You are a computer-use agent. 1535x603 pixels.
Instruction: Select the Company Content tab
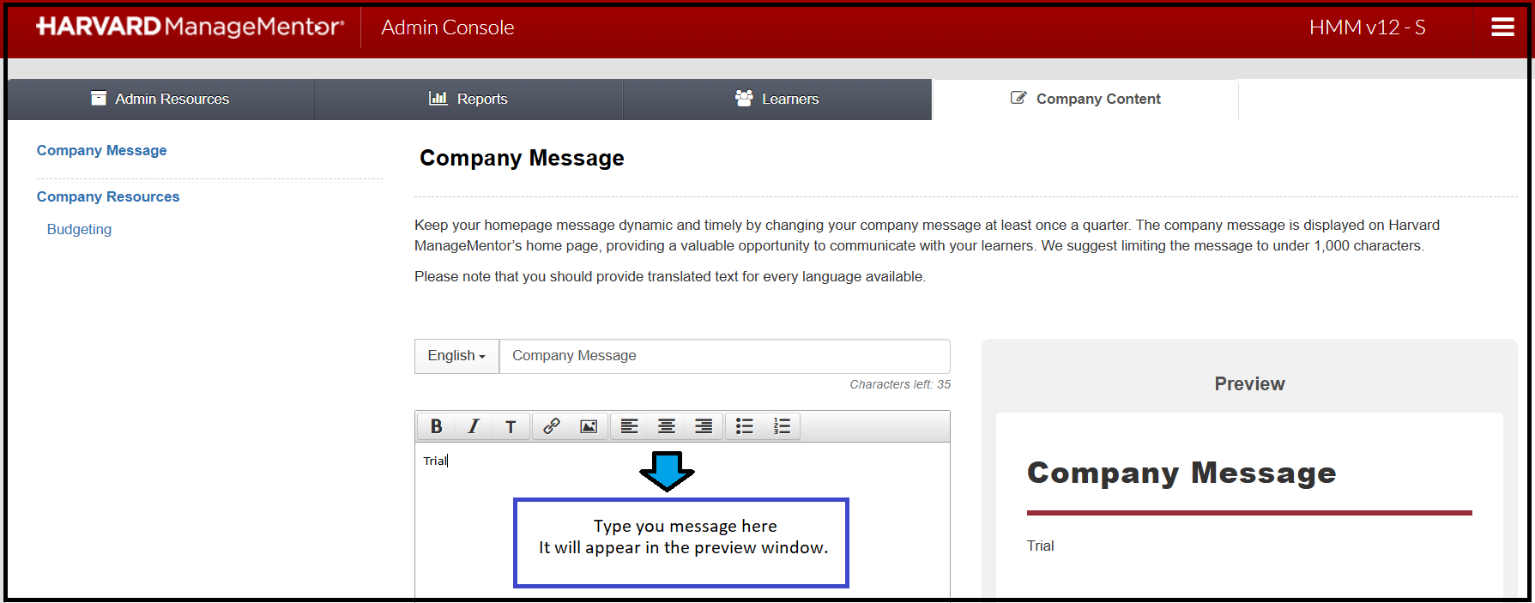point(1085,99)
